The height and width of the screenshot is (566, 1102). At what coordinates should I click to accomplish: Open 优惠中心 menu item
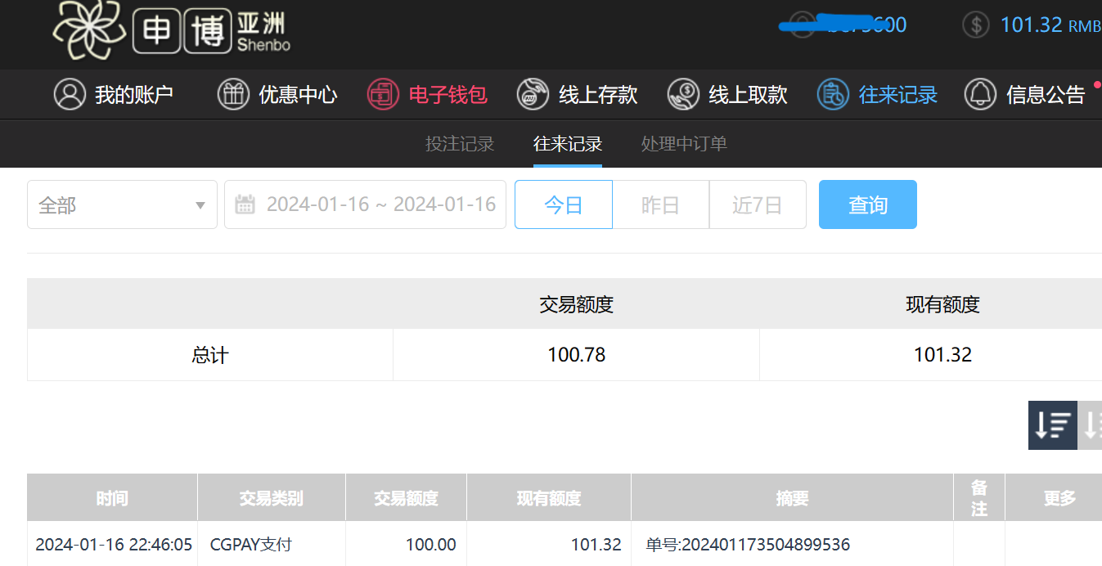pyautogui.click(x=277, y=94)
